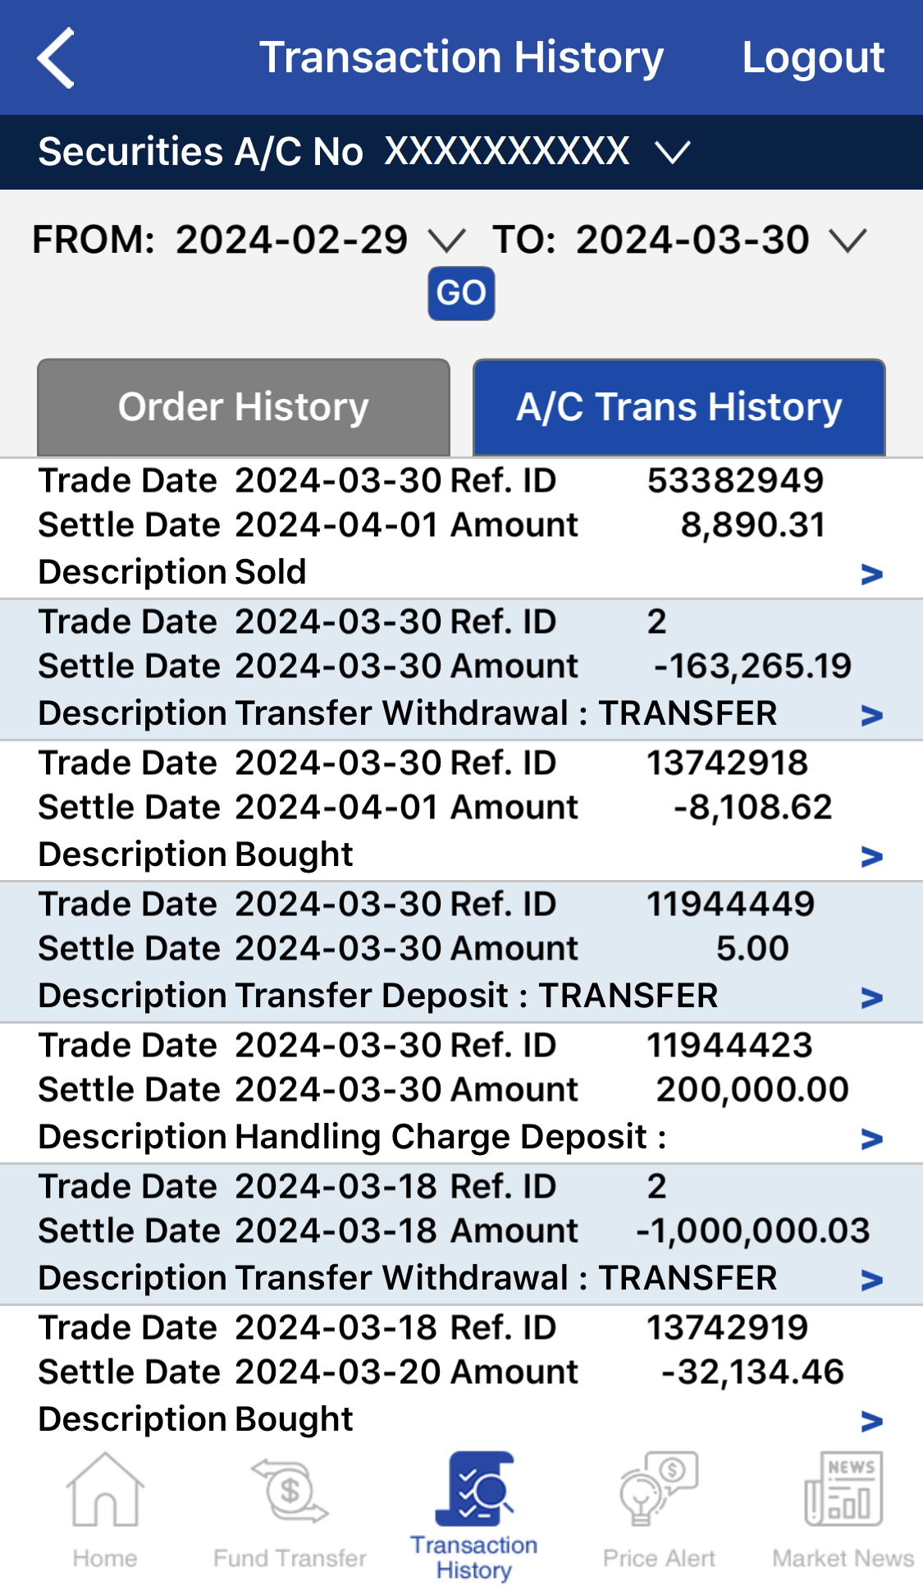
Task: Expand the -1,000,000.03 Transfer Withdrawal row
Action: 871,1281
